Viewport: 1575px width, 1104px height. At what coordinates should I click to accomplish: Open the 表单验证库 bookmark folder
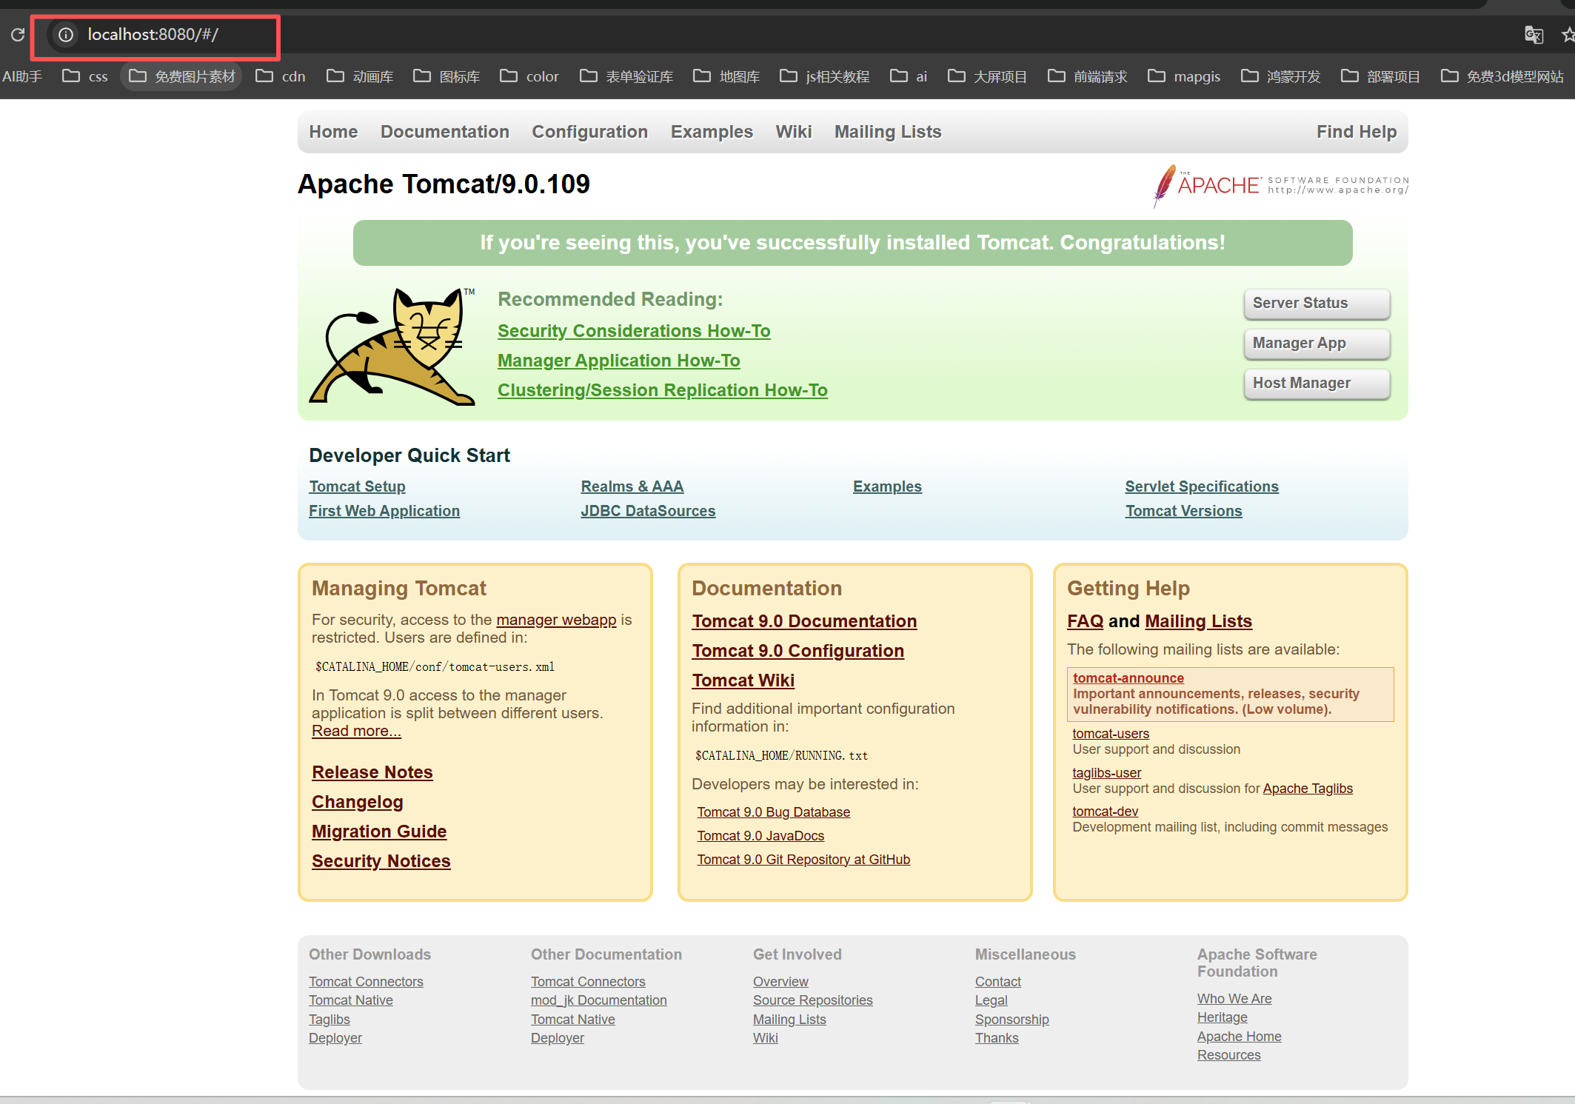click(x=626, y=76)
